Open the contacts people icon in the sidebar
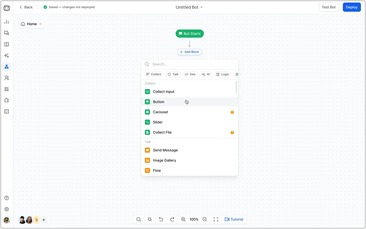This screenshot has height=229, width=366. click(7, 78)
